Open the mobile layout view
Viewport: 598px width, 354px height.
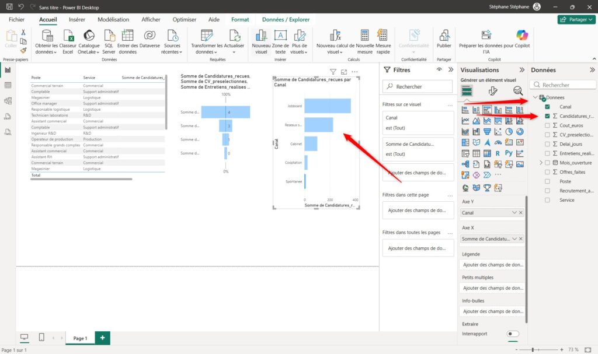tap(41, 337)
